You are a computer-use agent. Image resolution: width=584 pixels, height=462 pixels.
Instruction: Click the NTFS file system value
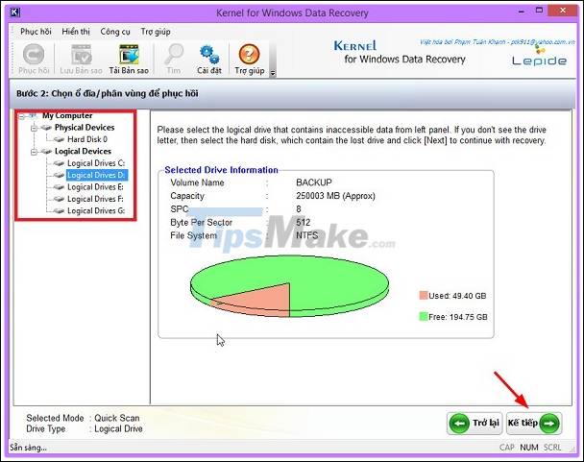(x=307, y=235)
